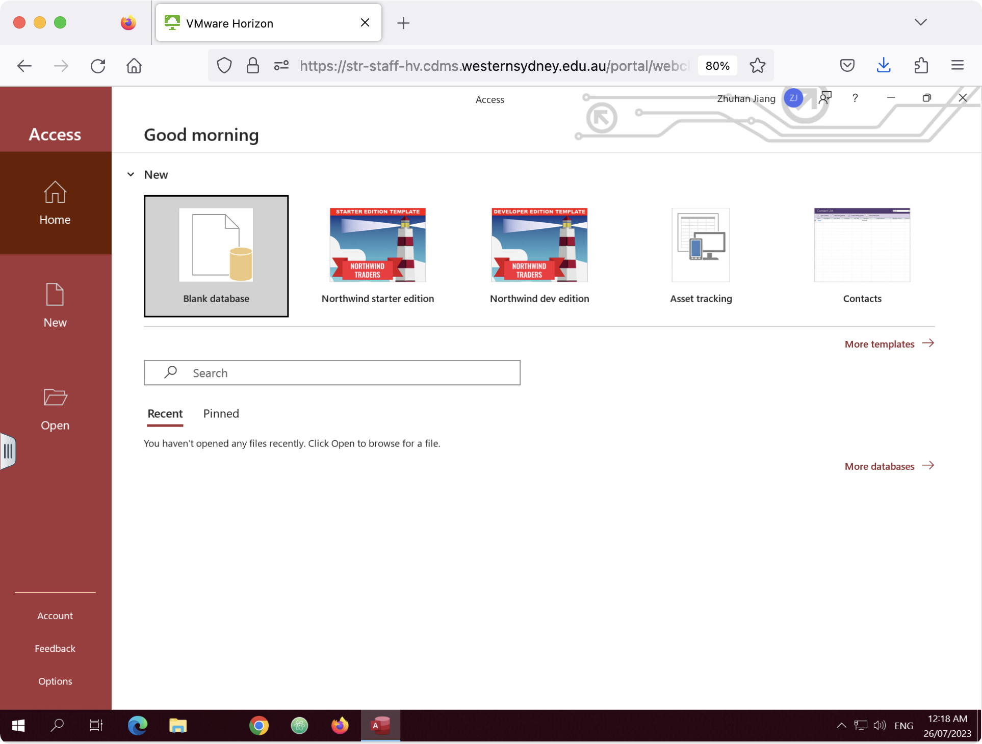Open network status tray icon
Image resolution: width=982 pixels, height=744 pixels.
click(861, 725)
